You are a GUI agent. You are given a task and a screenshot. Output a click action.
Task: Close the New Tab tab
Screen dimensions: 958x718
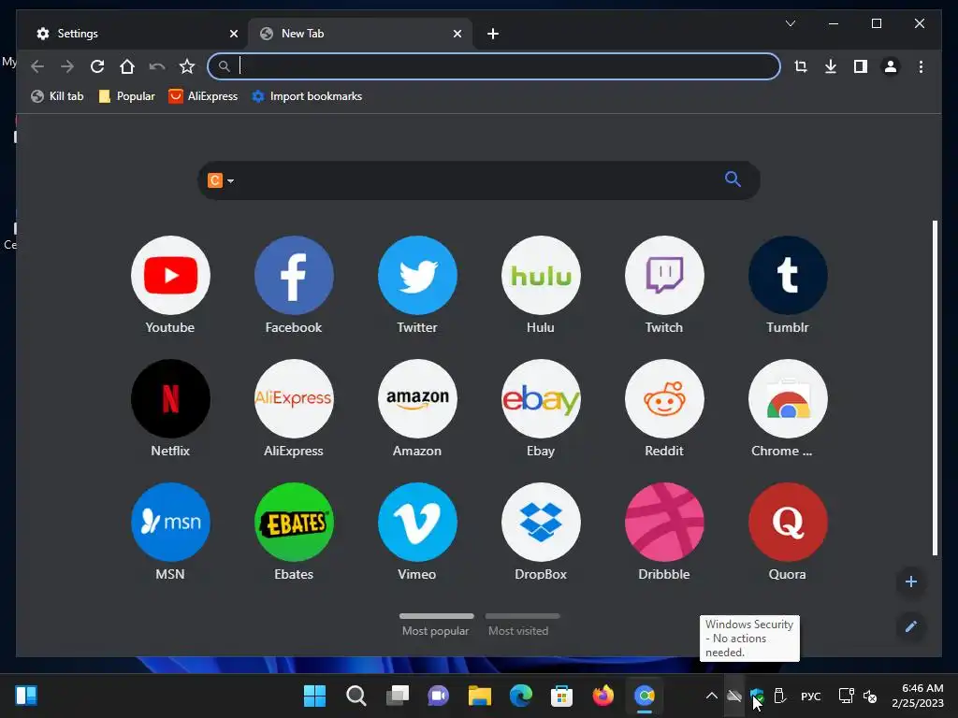pyautogui.click(x=457, y=34)
